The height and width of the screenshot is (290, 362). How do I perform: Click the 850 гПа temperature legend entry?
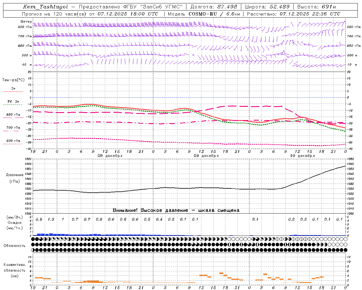[x=13, y=115]
